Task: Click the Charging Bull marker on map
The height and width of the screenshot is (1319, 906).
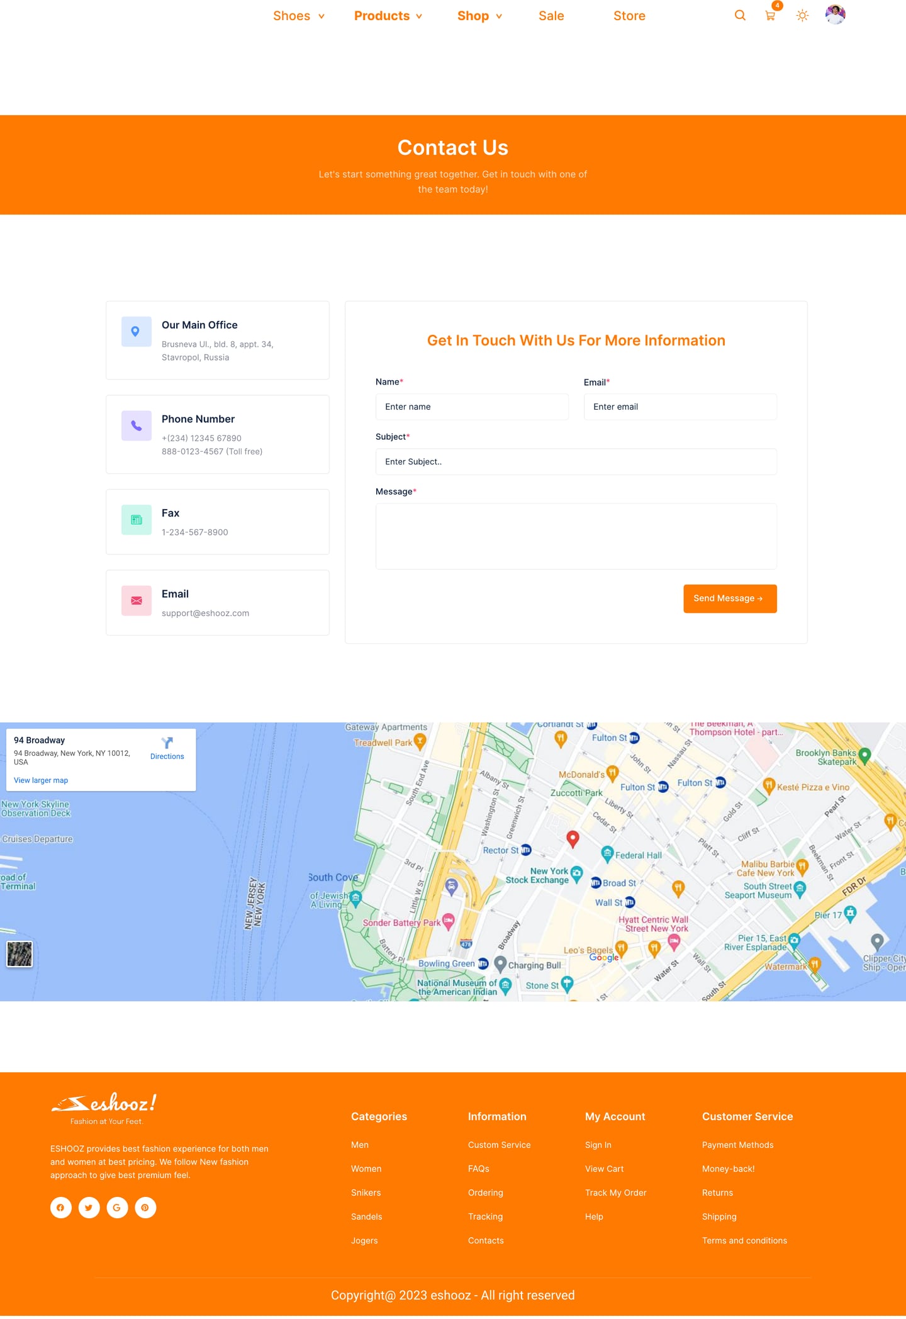Action: 500,963
